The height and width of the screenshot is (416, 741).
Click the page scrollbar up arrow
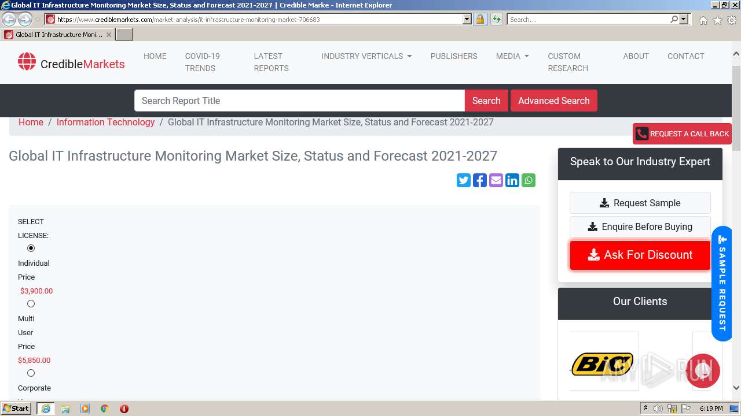tap(736, 54)
